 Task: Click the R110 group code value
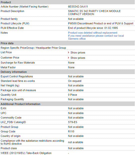(71, 131)
